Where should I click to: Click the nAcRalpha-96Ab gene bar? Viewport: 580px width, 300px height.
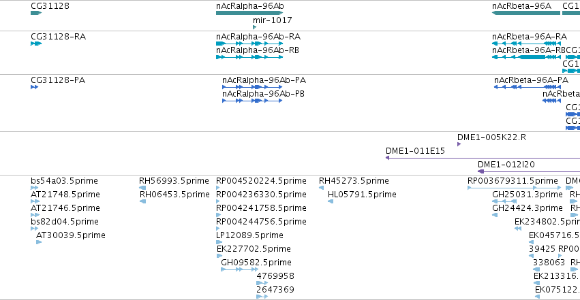click(x=249, y=13)
